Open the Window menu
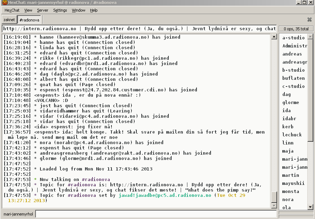This screenshot has height=219, width=315. (78, 10)
